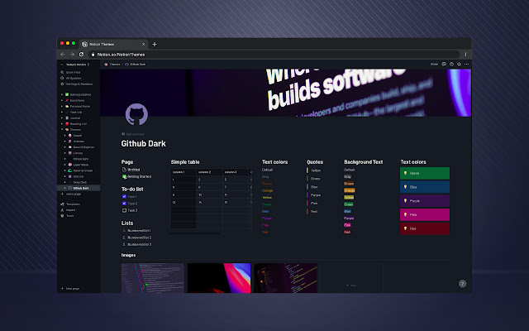Uncheck the Task 1 to-do checkbox
The width and height of the screenshot is (529, 331).
coord(123,197)
